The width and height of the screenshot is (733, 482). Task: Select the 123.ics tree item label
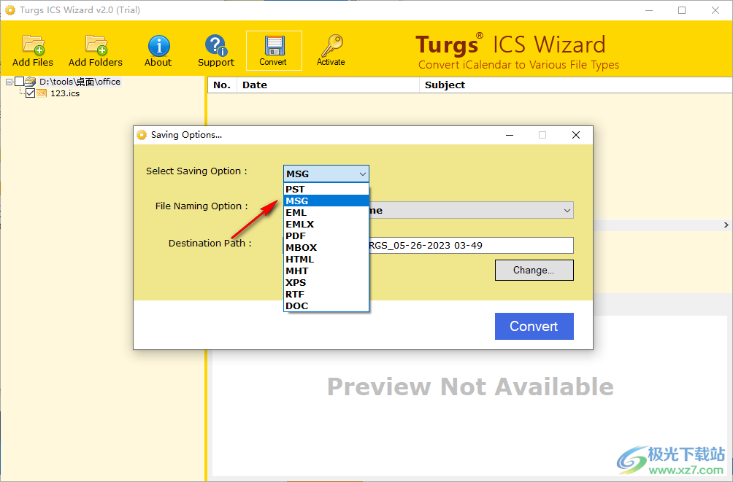[65, 93]
